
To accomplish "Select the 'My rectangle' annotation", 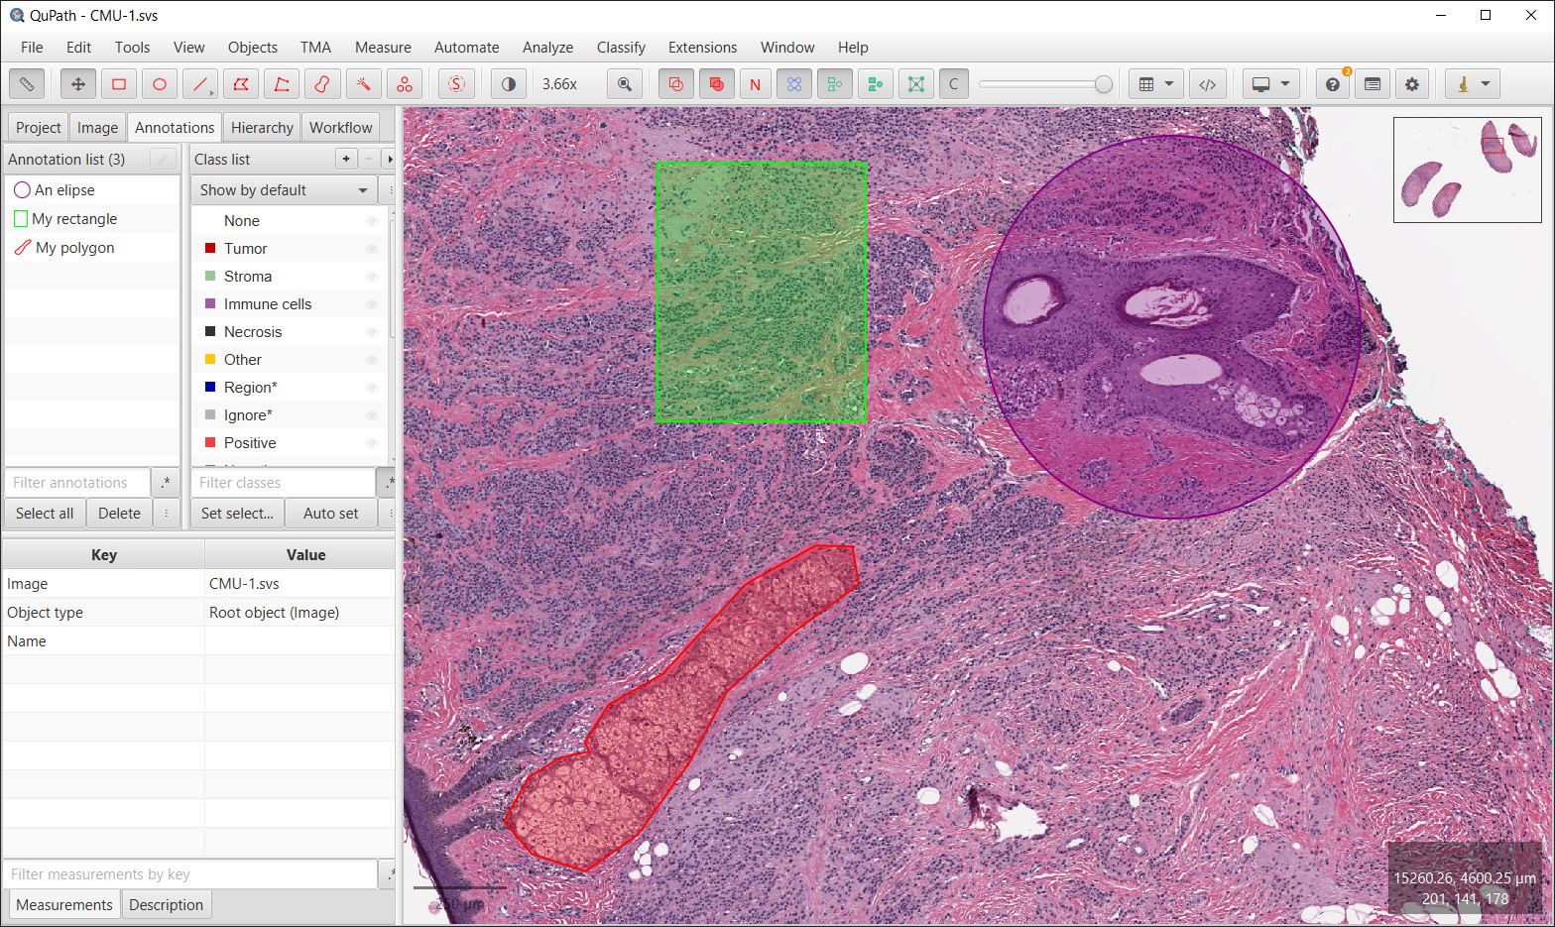I will [x=92, y=219].
